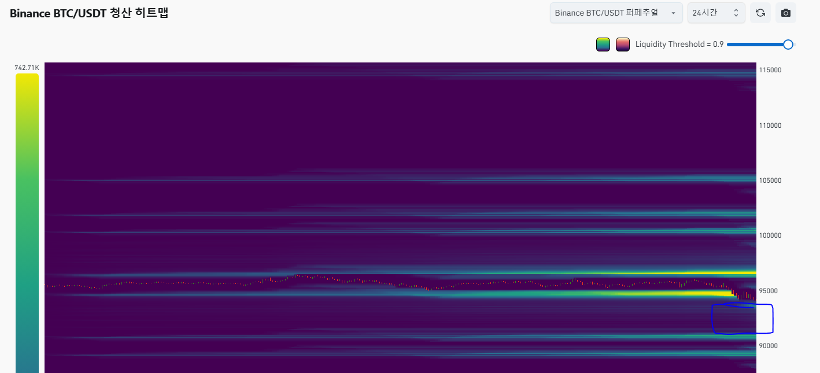This screenshot has height=373, width=820.
Task: Click the 115000 price axis label
Action: (x=770, y=70)
